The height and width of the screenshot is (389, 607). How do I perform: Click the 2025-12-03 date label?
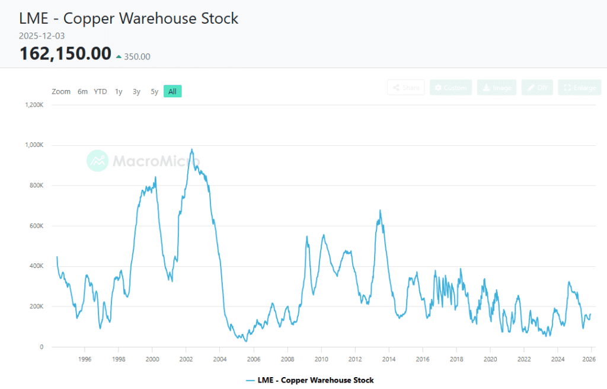tap(42, 36)
